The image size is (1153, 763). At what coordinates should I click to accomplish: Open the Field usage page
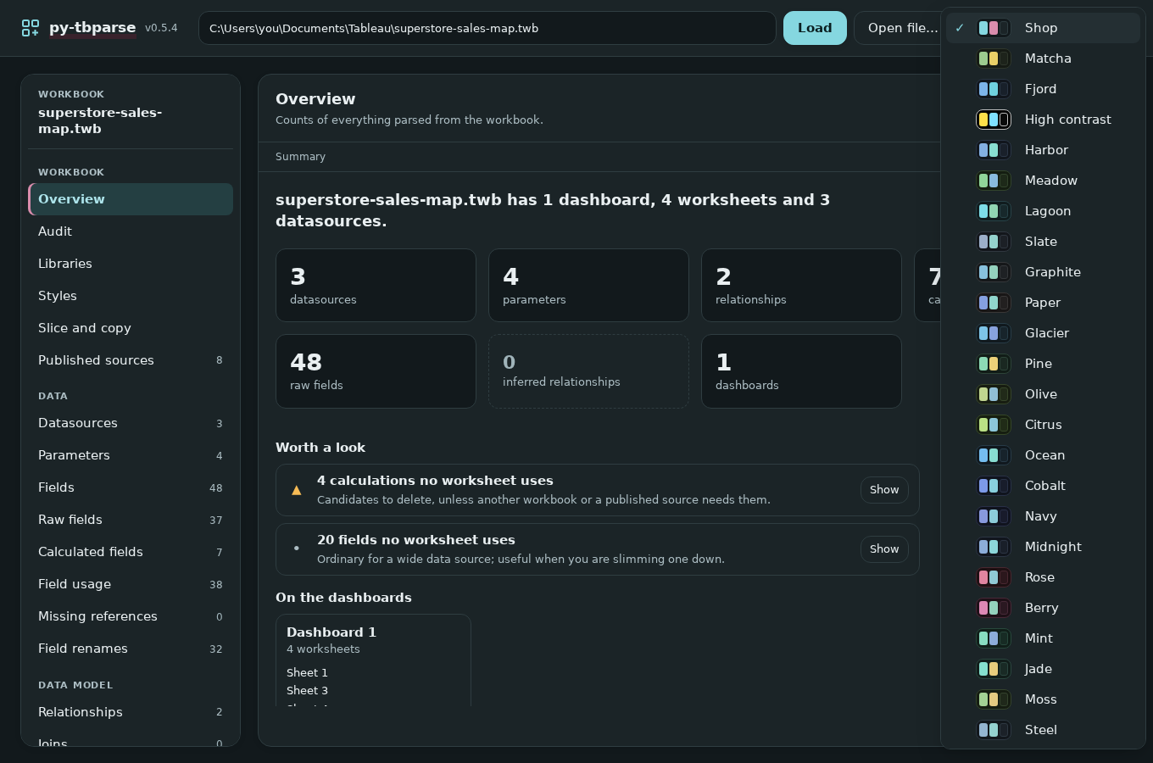pos(131,584)
